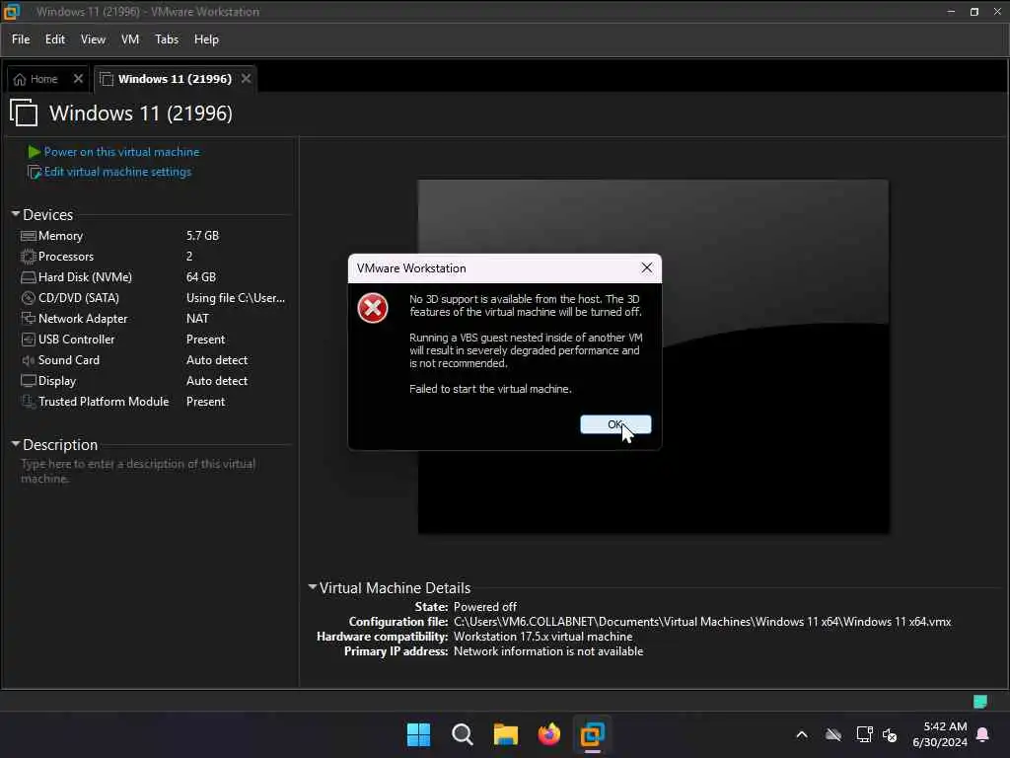Open Edit virtual machine settings
This screenshot has height=758, width=1010.
(x=118, y=172)
